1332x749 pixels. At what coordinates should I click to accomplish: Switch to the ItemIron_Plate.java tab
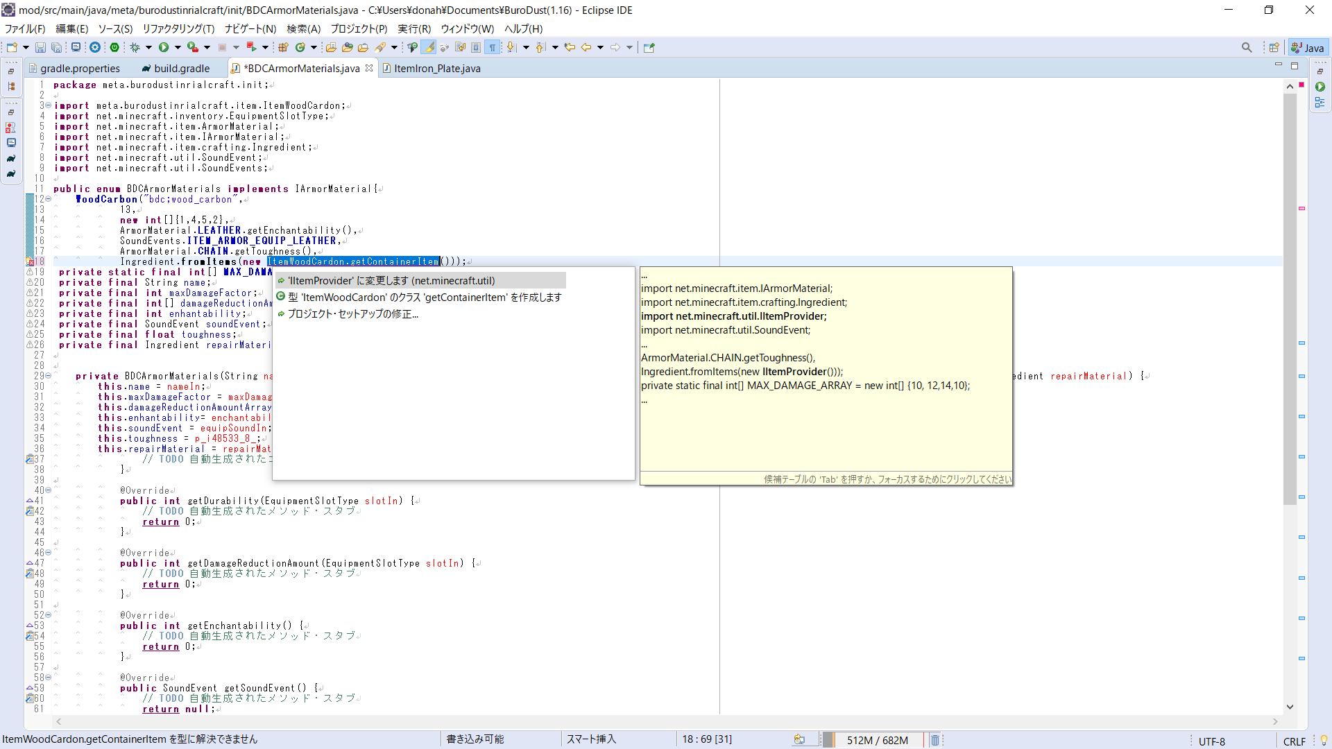coord(436,68)
